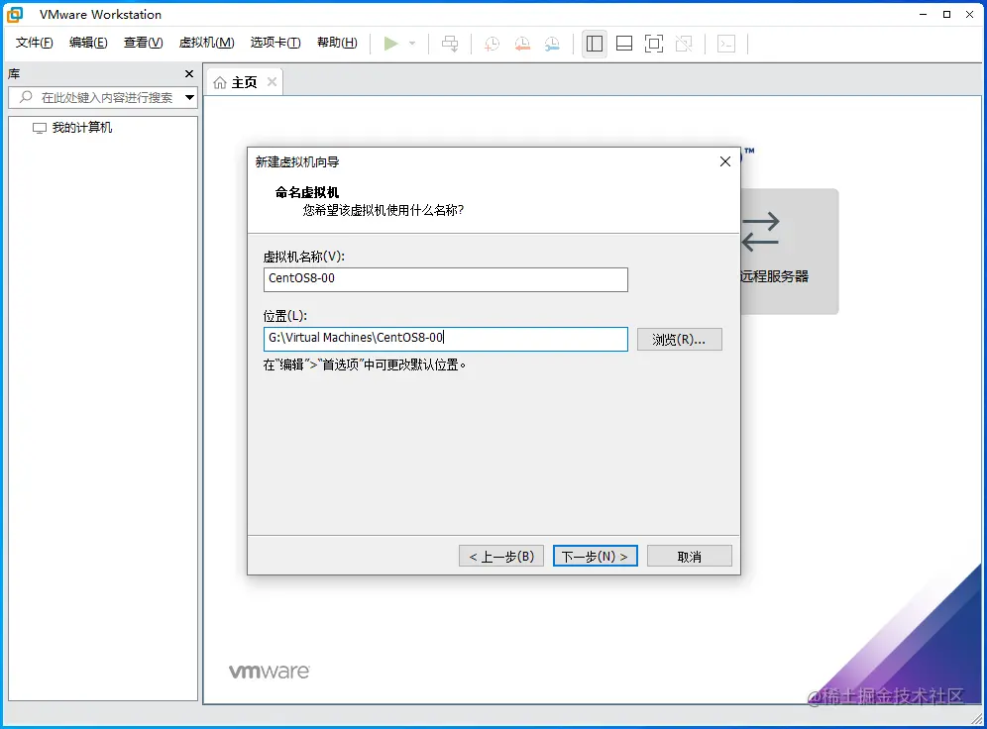Image resolution: width=987 pixels, height=729 pixels.
Task: Take a snapshot using the clock-plus icon
Action: pyautogui.click(x=492, y=44)
